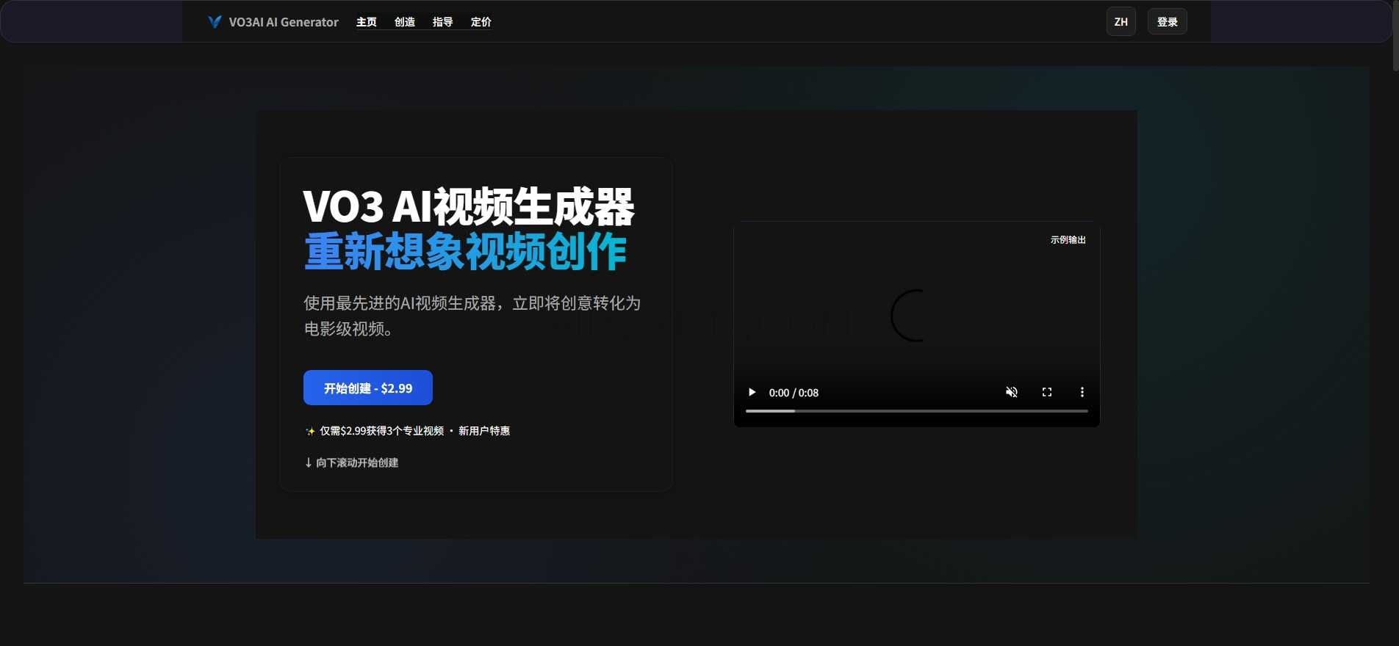Open the video's three-dot options menu
Image resolution: width=1399 pixels, height=646 pixels.
[1082, 392]
